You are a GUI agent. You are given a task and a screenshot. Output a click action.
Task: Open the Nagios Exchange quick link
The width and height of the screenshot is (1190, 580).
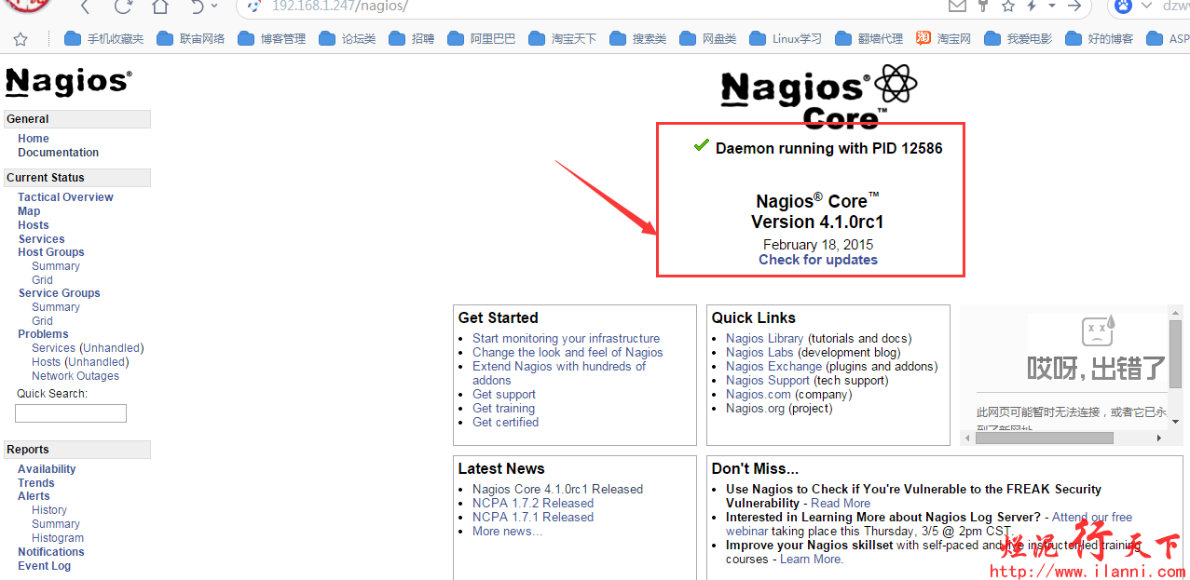pyautogui.click(x=774, y=367)
